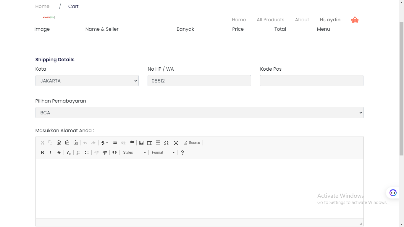Viewport: 404px width, 227px height.
Task: Toggle the bulleted list formatting
Action: tap(87, 153)
